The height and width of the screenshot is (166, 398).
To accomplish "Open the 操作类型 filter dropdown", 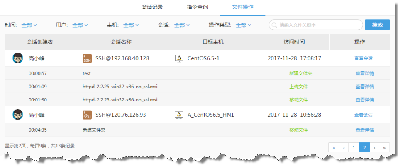I will (x=244, y=25).
